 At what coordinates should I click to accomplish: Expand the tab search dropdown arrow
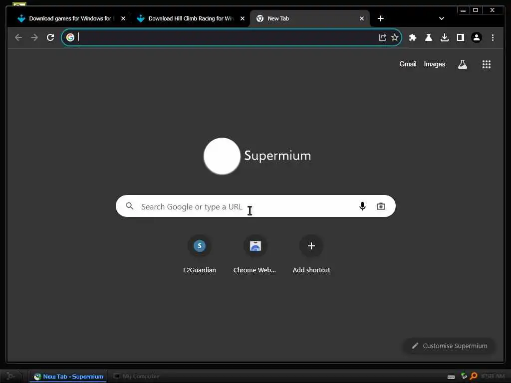[x=441, y=18]
